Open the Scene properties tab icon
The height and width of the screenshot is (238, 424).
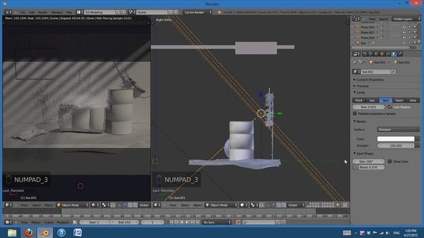[x=370, y=54]
